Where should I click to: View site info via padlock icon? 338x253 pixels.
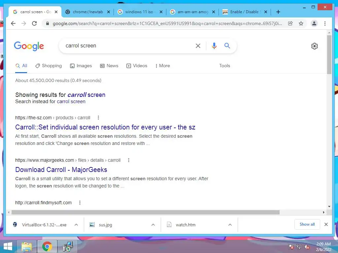[x=48, y=23]
